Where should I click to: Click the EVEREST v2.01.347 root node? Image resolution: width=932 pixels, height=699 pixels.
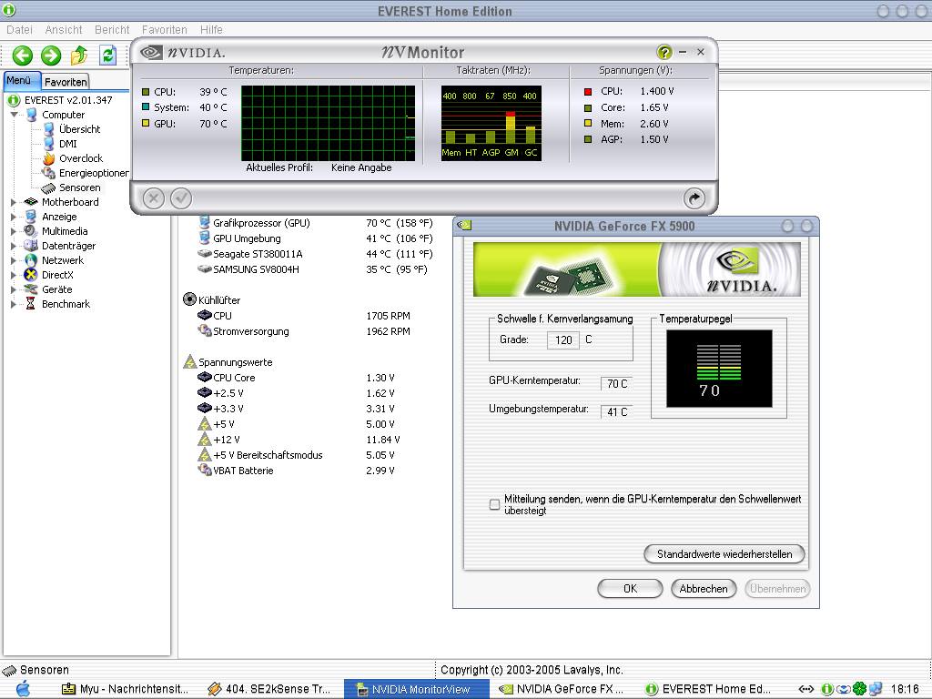[67, 100]
